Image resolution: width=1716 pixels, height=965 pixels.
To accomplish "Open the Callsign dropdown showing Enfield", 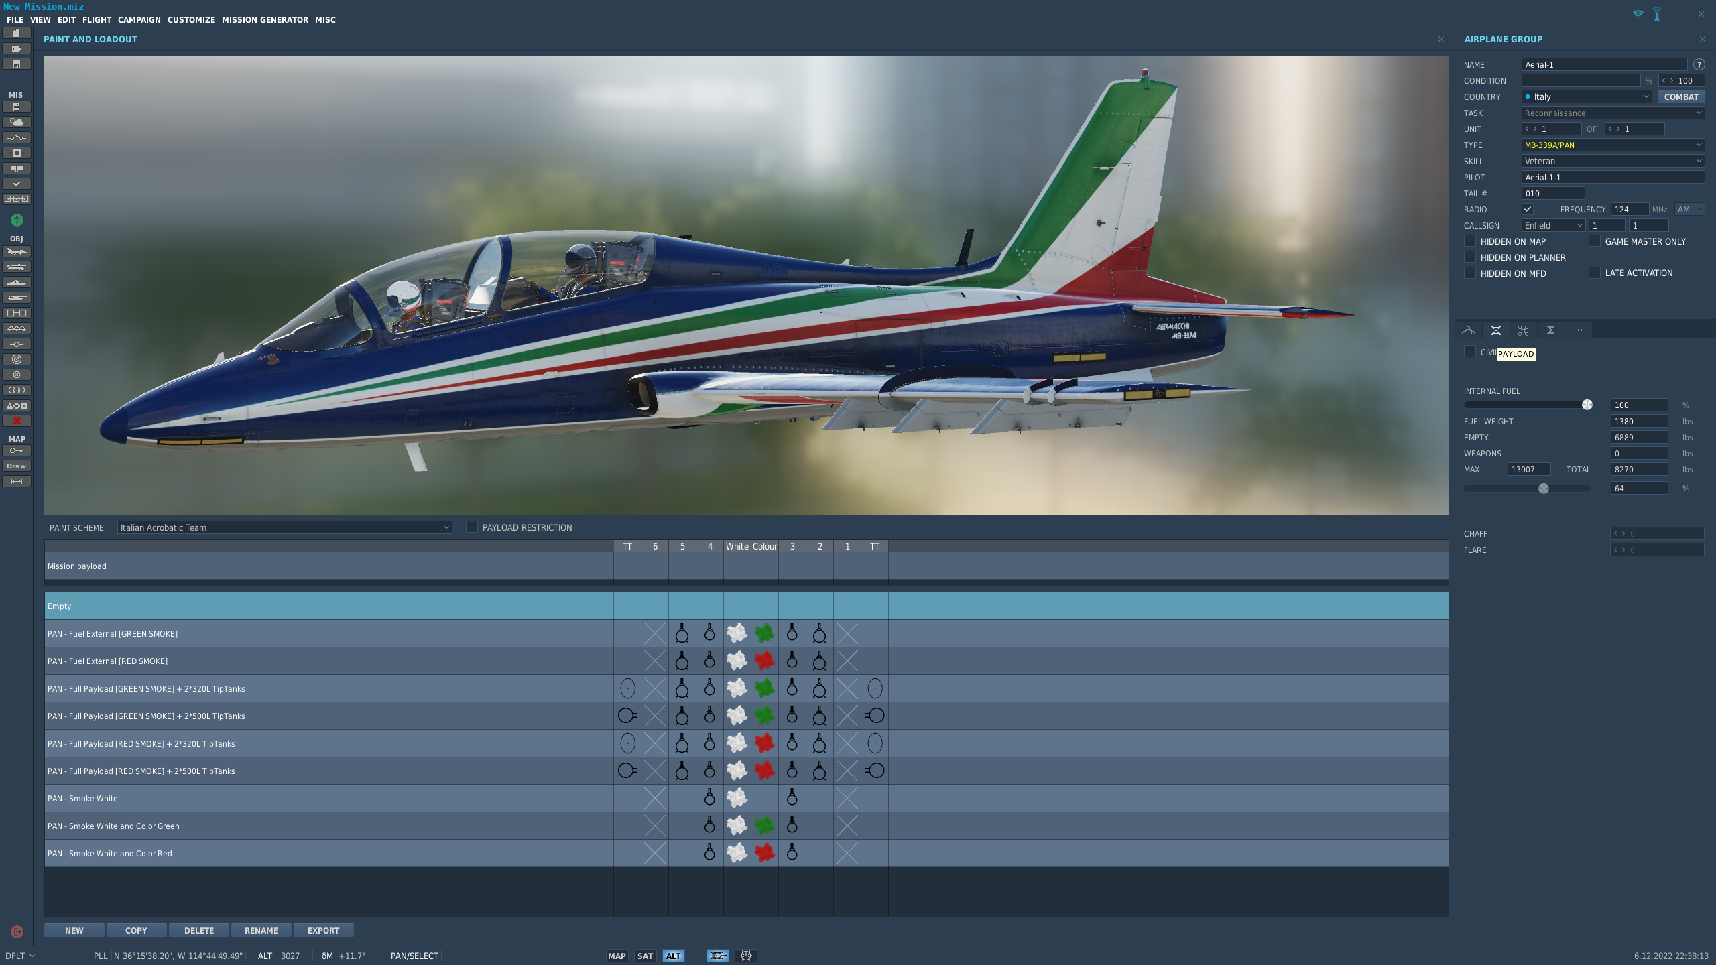I will coord(1553,225).
